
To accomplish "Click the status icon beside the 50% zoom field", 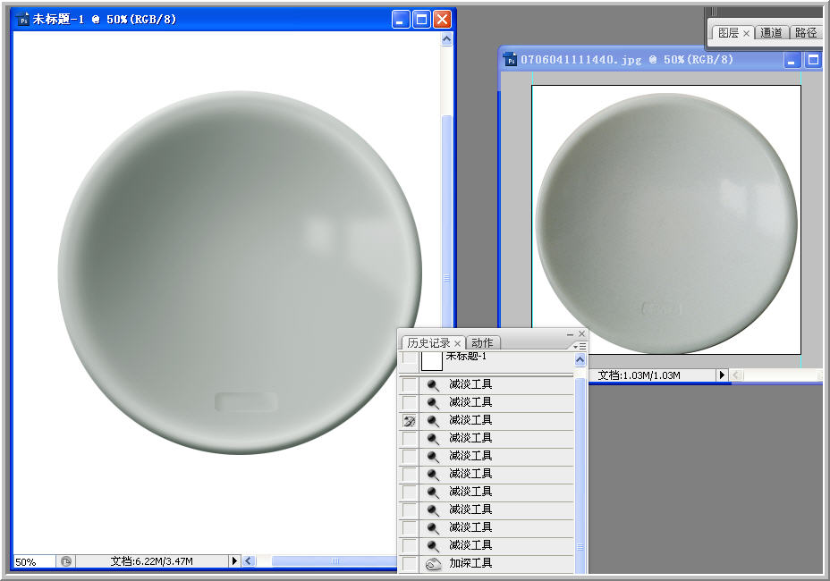I will 66,561.
